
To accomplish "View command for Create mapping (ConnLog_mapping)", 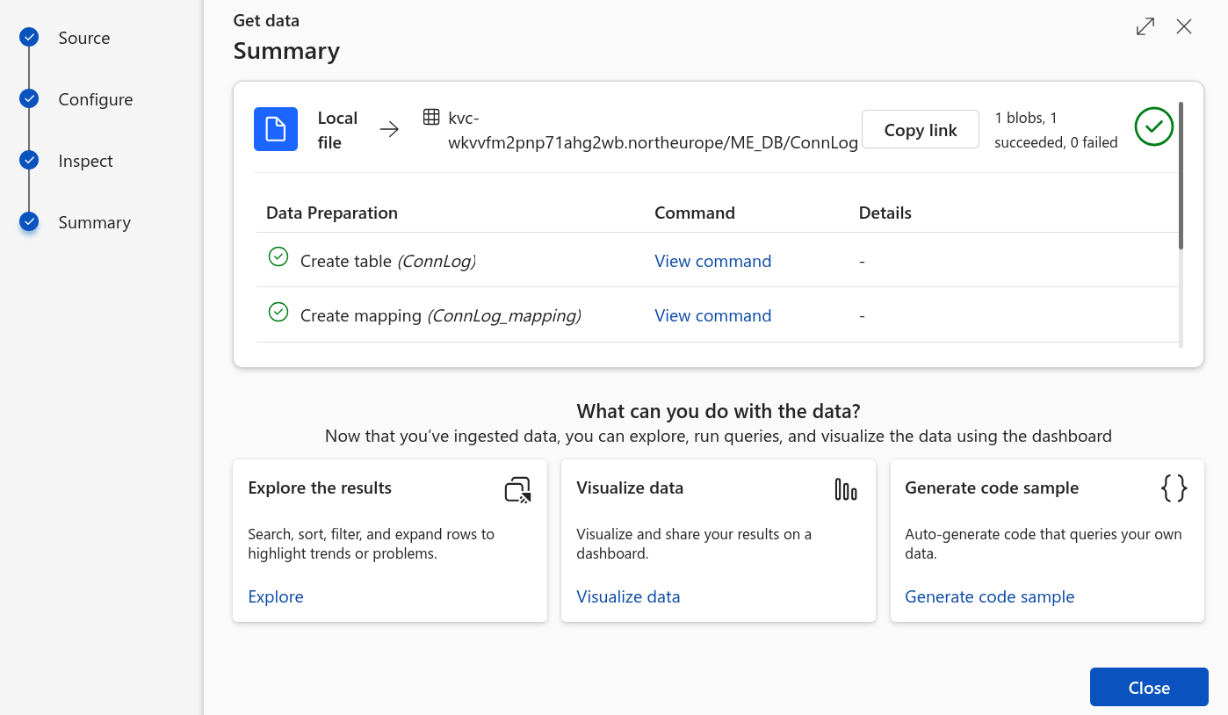I will tap(713, 315).
